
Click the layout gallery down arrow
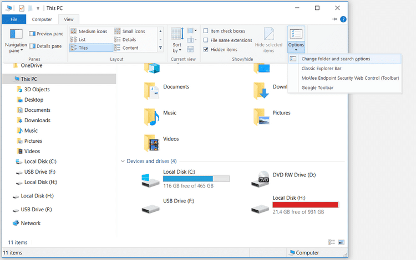[x=160, y=40]
